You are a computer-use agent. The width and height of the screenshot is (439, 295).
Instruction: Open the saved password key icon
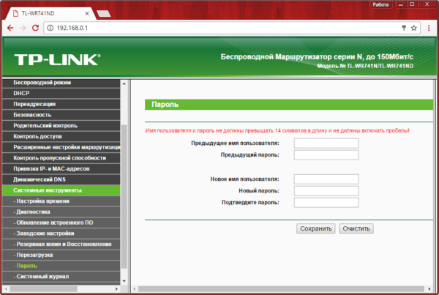[404, 28]
